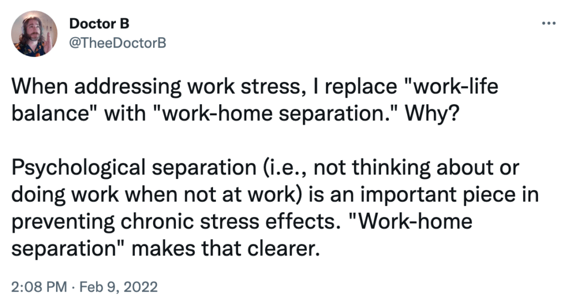This screenshot has width=568, height=302.
Task: Open the Doctor B display name link
Action: [x=99, y=23]
